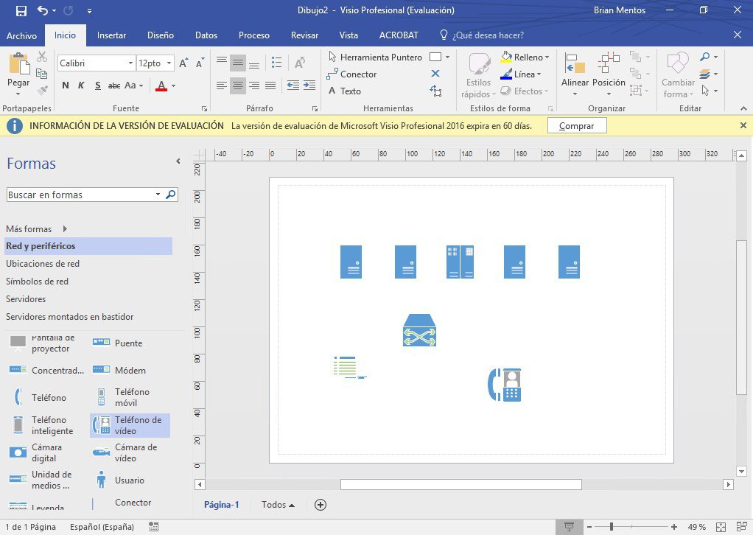Viewport: 753px width, 535px height.
Task: Fit page to window in status bar
Action: [721, 527]
